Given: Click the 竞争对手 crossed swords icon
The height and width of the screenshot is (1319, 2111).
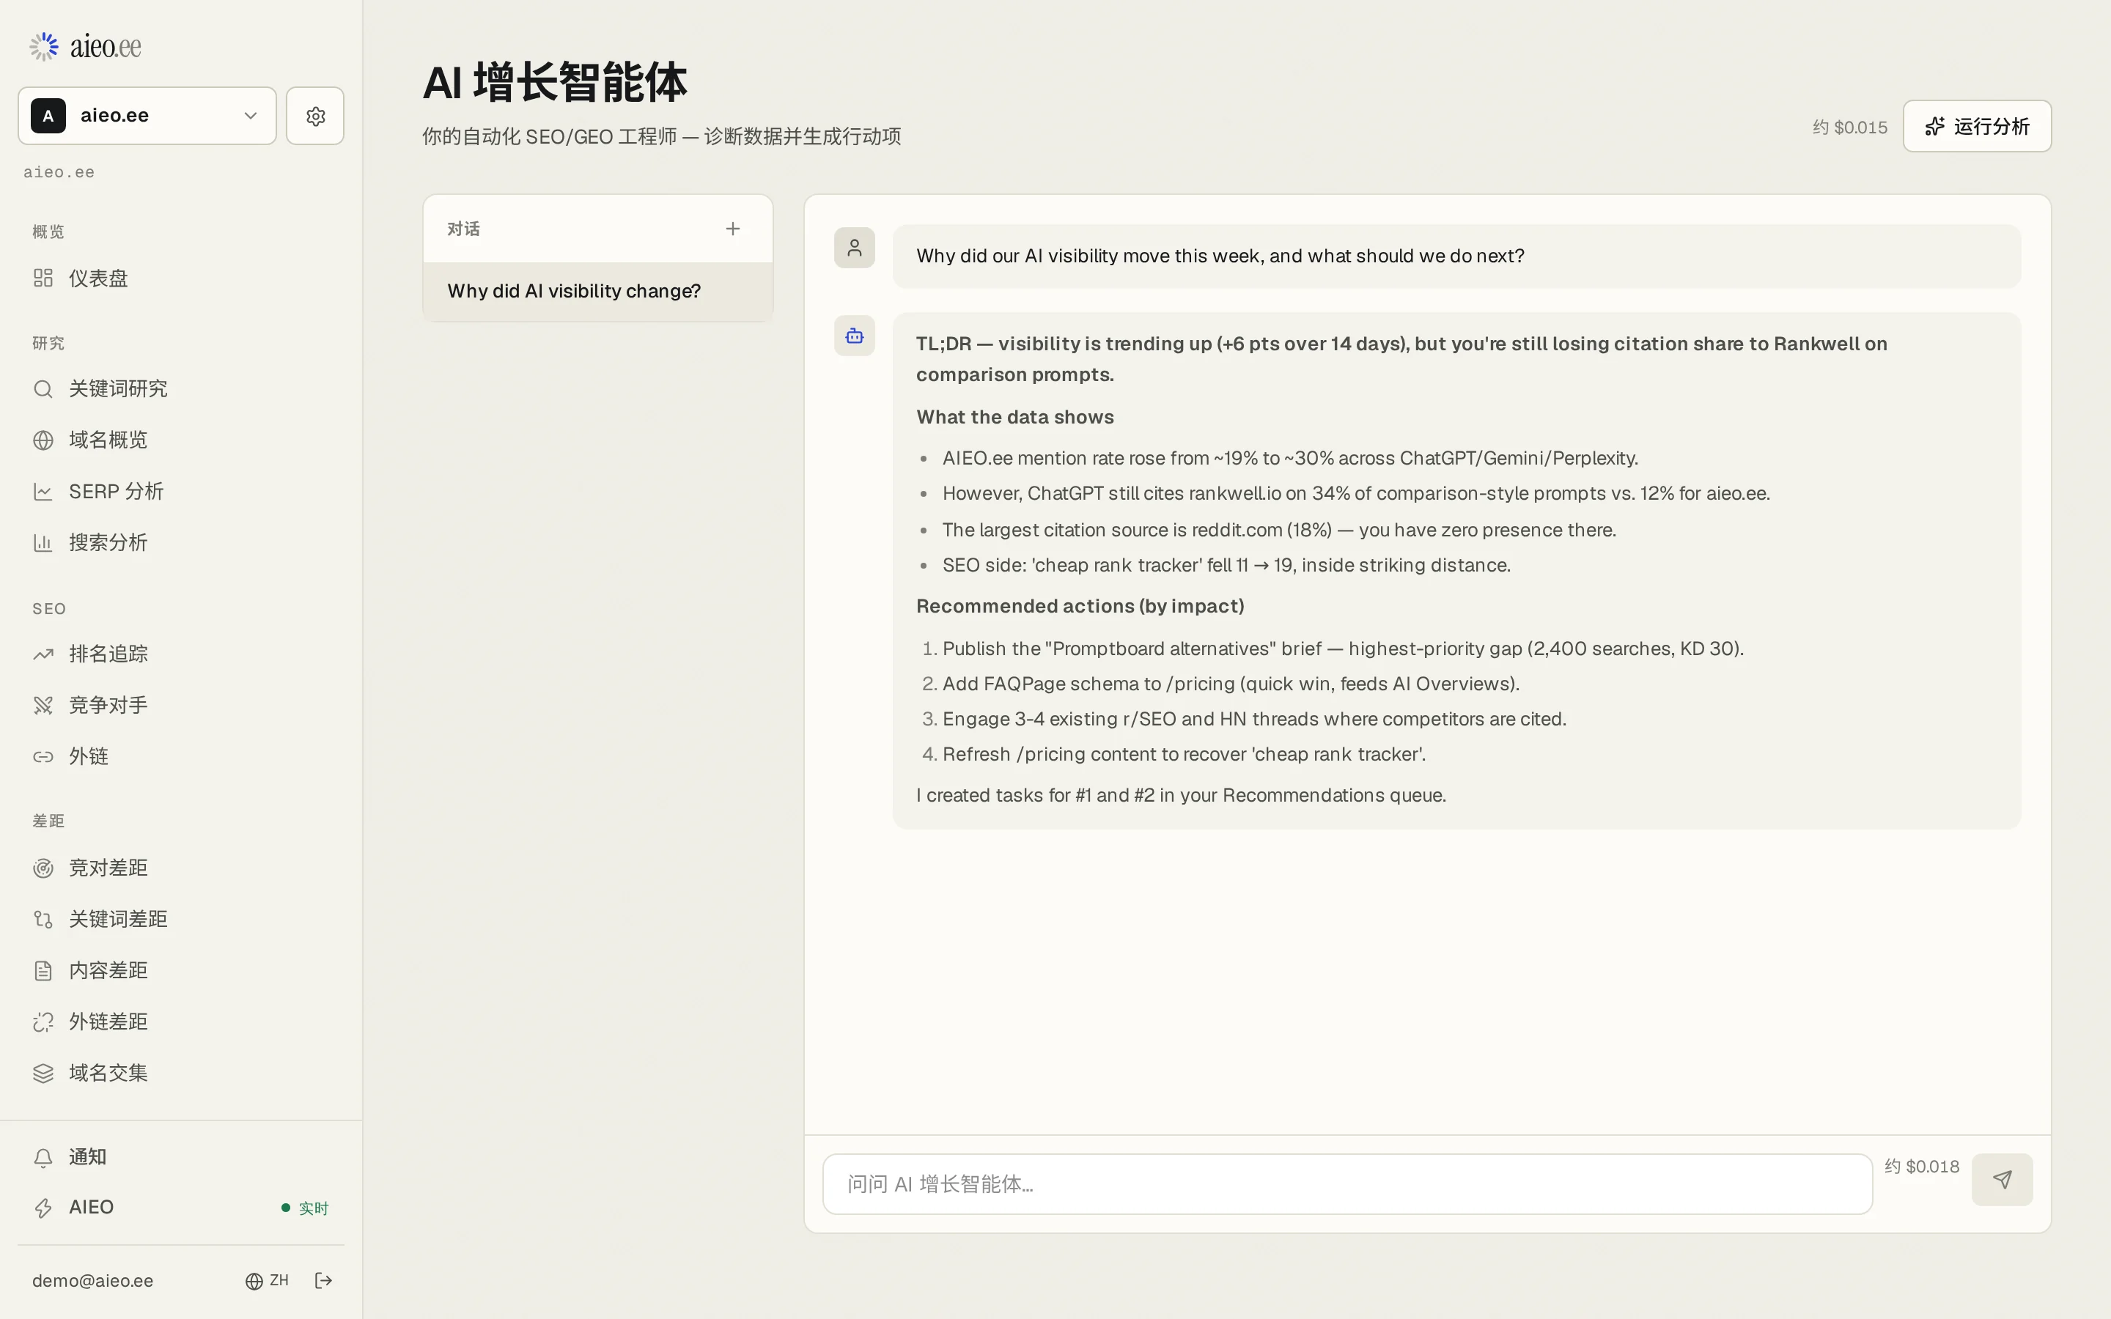Looking at the screenshot, I should 43,705.
